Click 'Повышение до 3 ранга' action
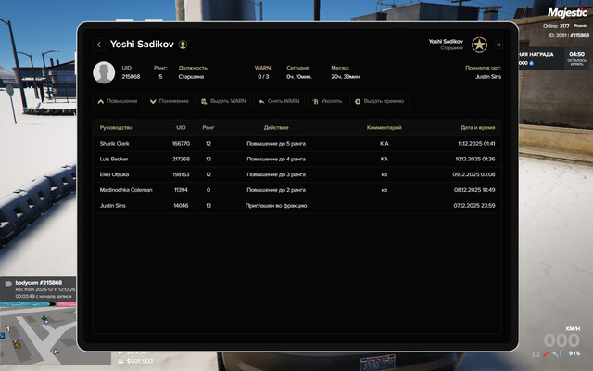The height and width of the screenshot is (371, 593). pyautogui.click(x=276, y=174)
